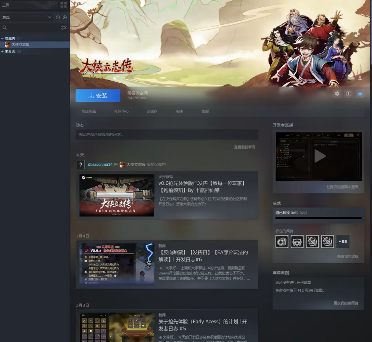Click 更改我的截图键 link
The width and height of the screenshot is (372, 342).
coord(346,303)
